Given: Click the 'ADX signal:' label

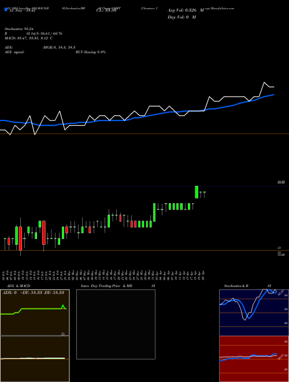Looking at the screenshot, I should 14,52.
